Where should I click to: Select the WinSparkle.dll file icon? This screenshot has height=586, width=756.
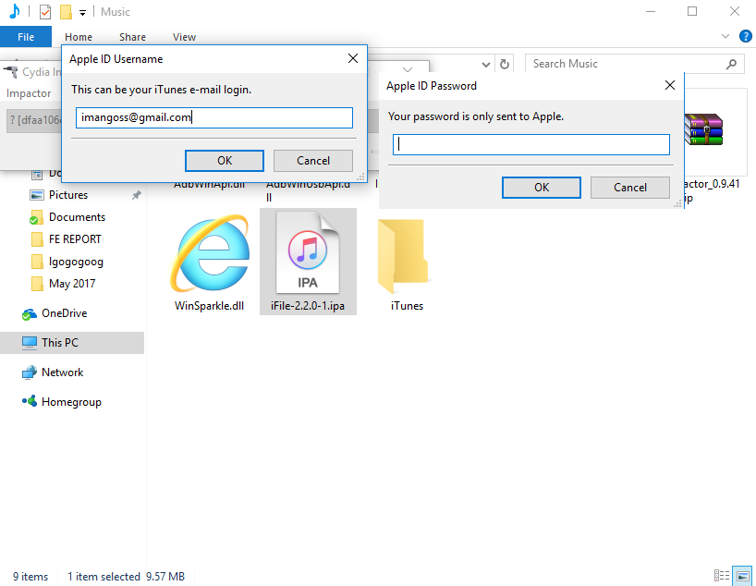click(210, 253)
